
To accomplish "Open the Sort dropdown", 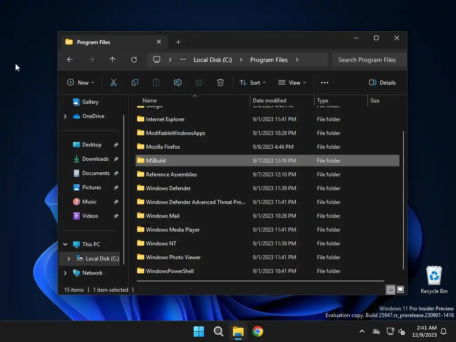I will (252, 82).
